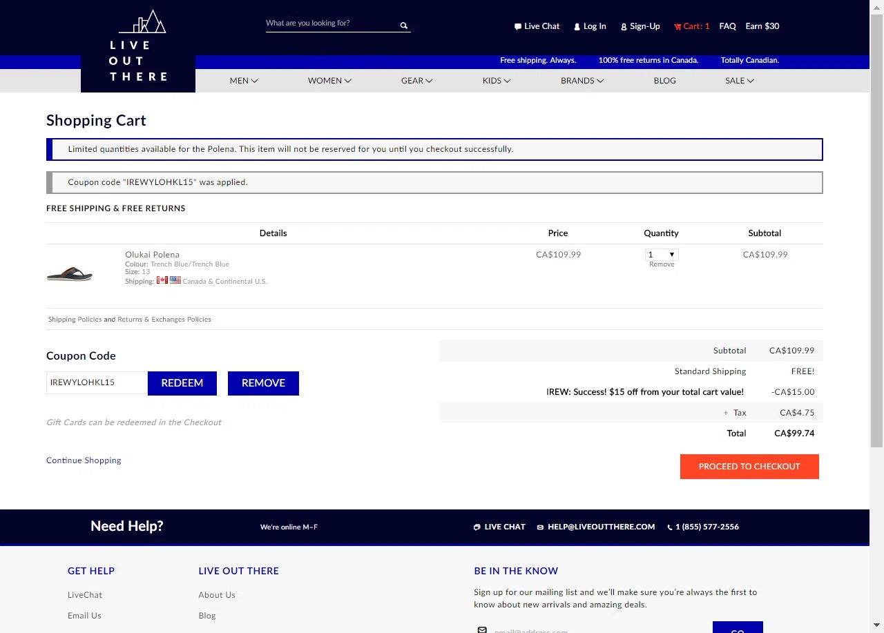Image resolution: width=884 pixels, height=633 pixels.
Task: Click the Canada flag shipping icon
Action: pyautogui.click(x=162, y=280)
